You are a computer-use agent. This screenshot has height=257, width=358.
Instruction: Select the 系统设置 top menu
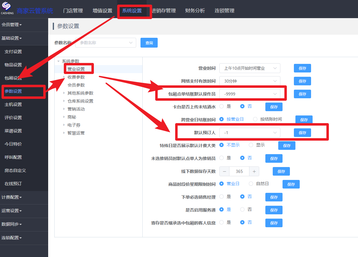(x=132, y=10)
